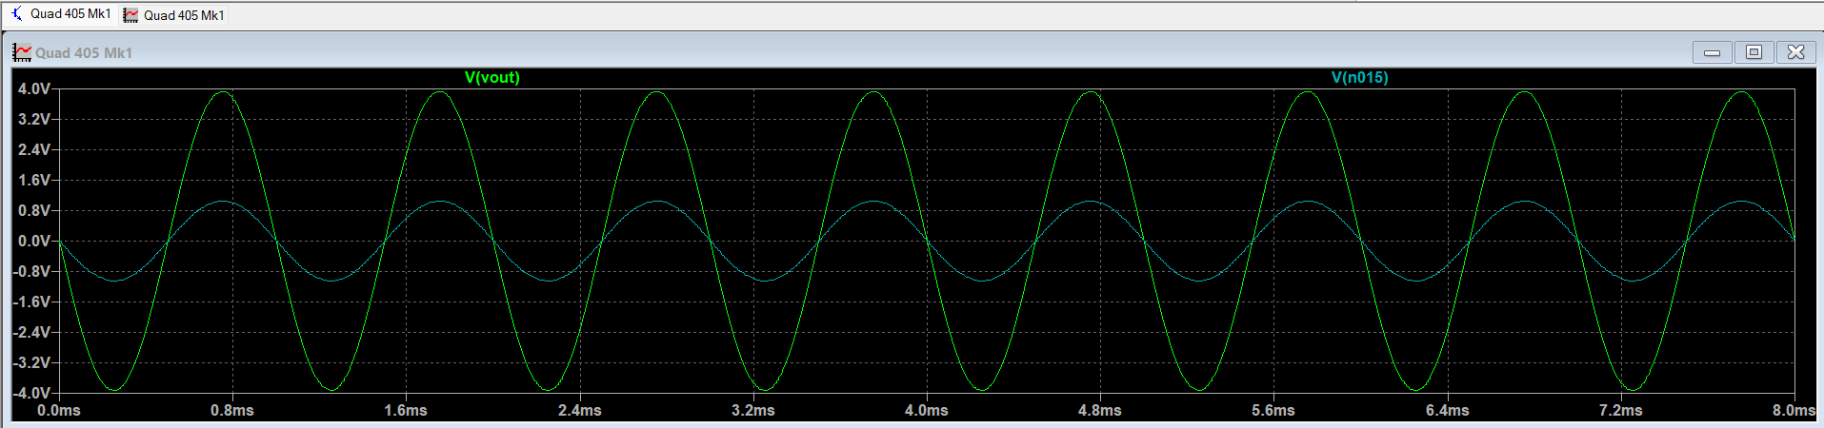Click the 2.4V vertical axis label
The width and height of the screenshot is (1824, 428).
coord(34,149)
